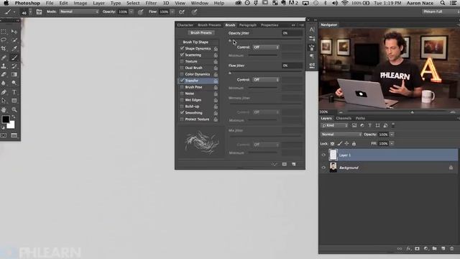The image size is (460, 259).
Task: Switch to the Character tab
Action: click(x=185, y=25)
